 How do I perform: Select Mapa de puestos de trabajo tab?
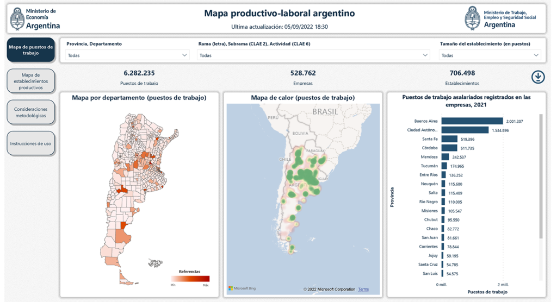[x=31, y=50]
